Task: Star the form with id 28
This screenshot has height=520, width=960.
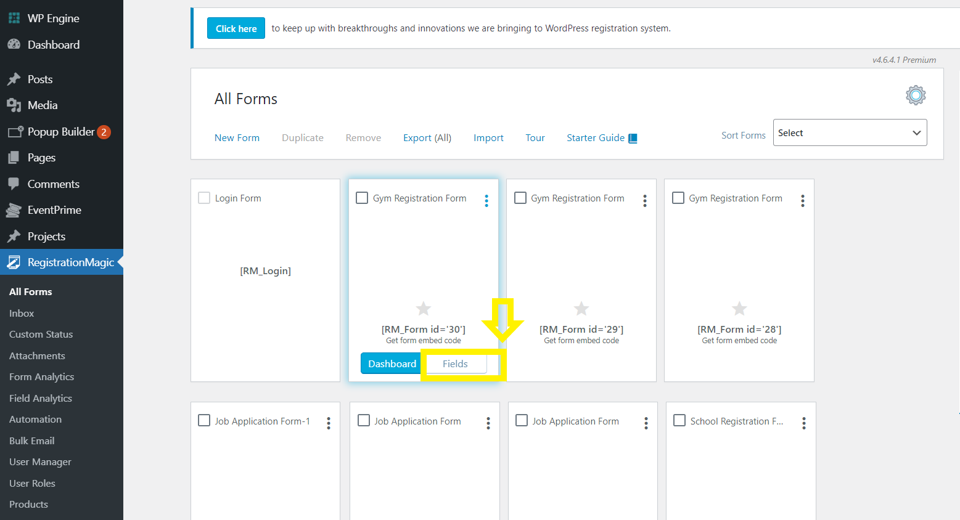Action: 739,308
